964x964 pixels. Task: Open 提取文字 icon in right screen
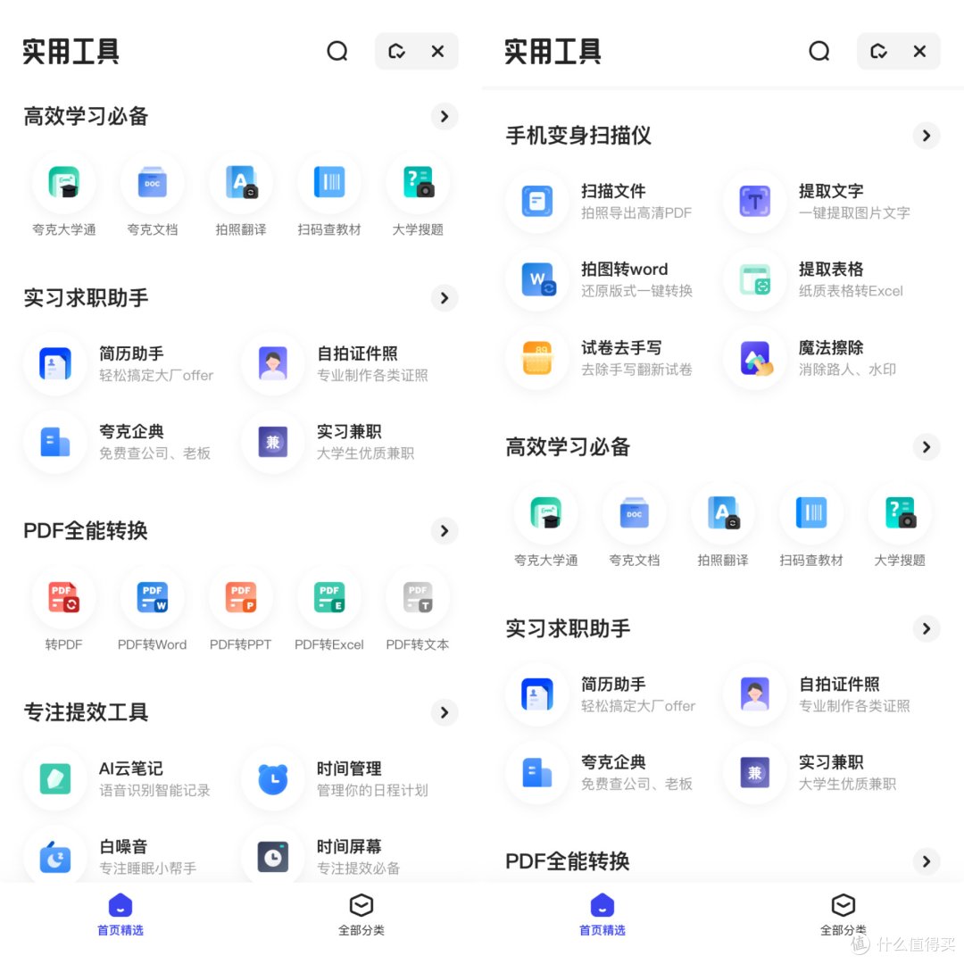pyautogui.click(x=755, y=201)
